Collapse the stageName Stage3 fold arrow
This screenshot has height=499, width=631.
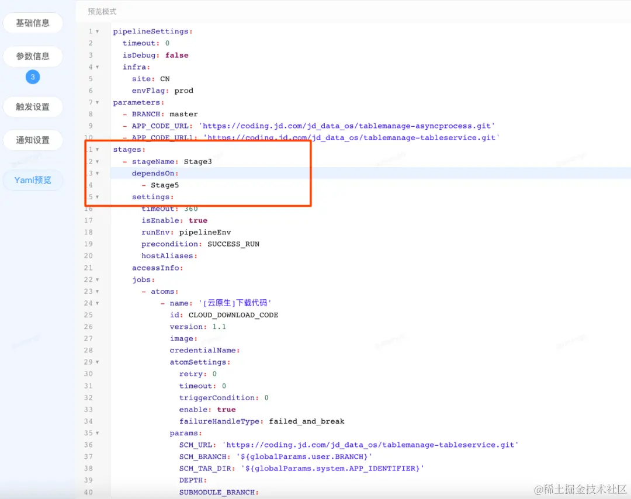[x=98, y=161]
